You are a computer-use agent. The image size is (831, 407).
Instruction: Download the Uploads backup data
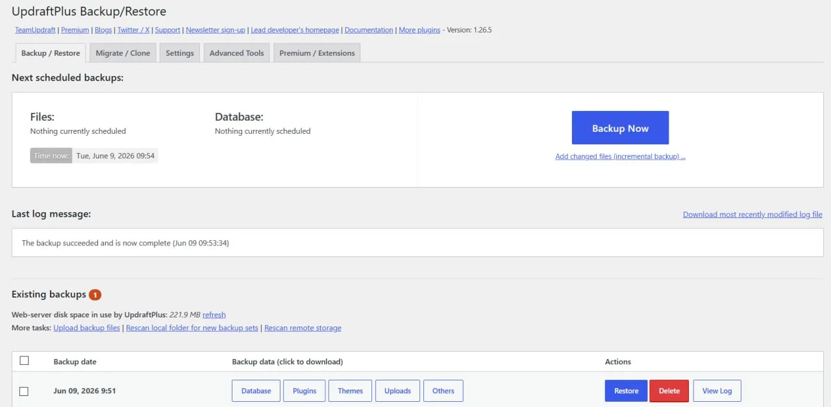[397, 391]
